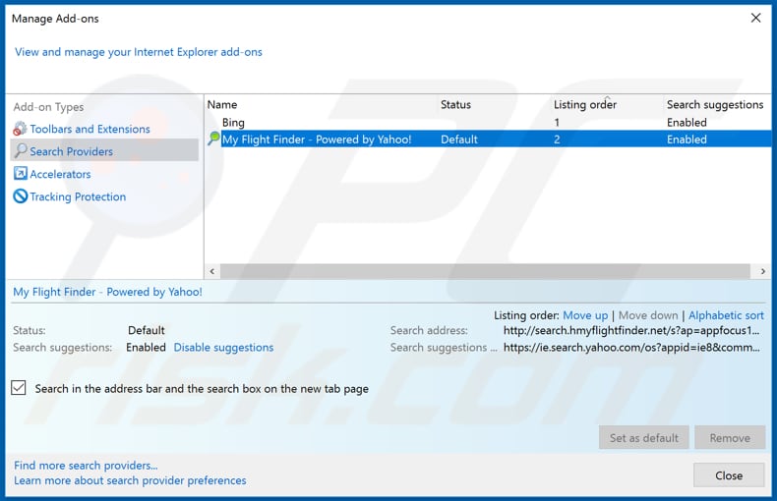Select the Bing search provider row
777x501 pixels.
(488, 122)
